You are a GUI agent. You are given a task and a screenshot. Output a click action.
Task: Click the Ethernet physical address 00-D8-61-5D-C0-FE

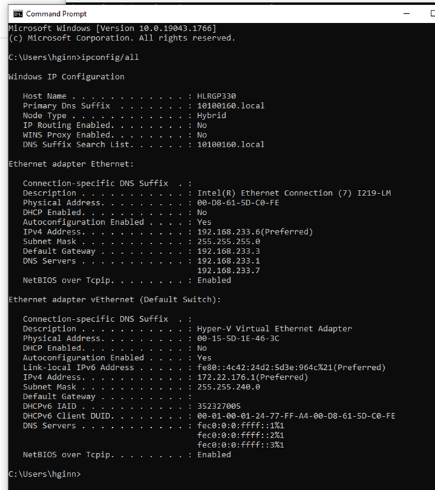[238, 202]
